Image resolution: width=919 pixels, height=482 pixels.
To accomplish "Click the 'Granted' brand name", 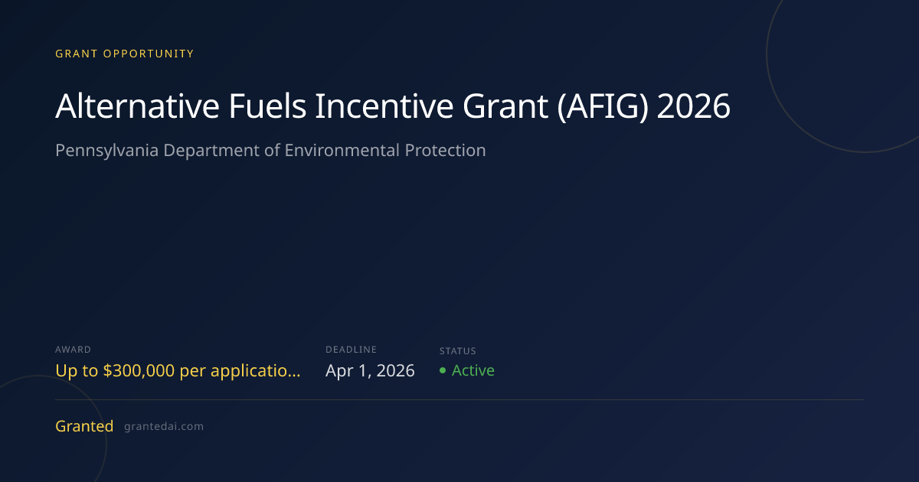I will [x=84, y=426].
